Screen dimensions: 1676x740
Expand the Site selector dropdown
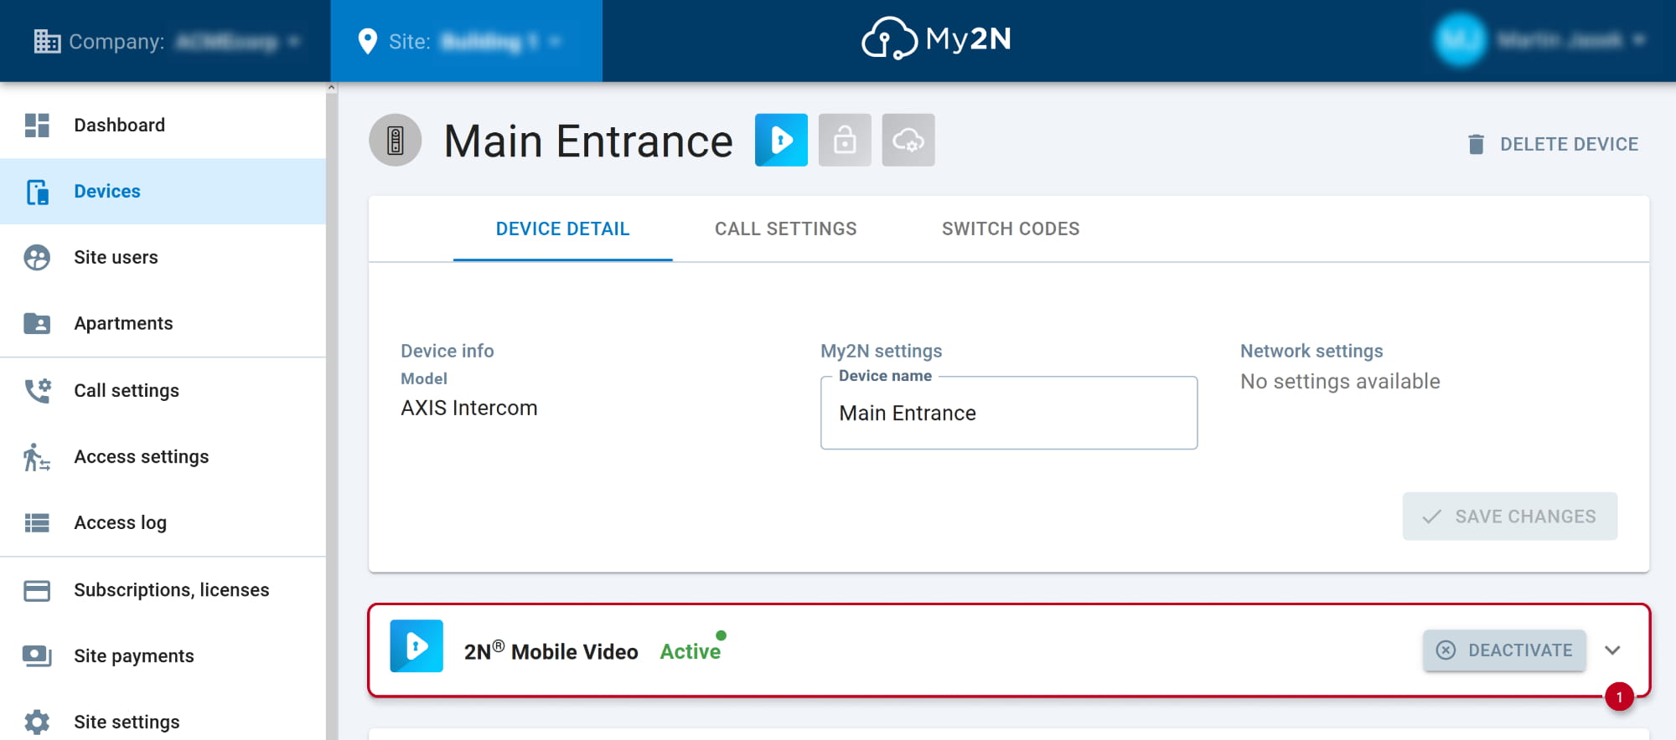coord(555,41)
